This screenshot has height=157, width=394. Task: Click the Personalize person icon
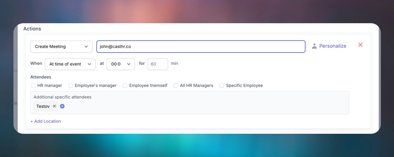coord(314,46)
